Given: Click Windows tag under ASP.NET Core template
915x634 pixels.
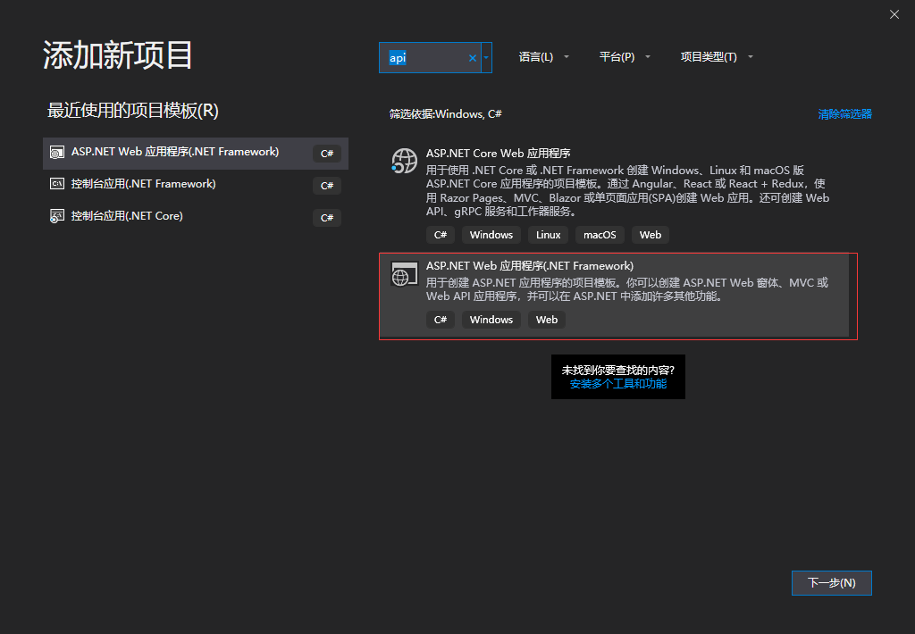Looking at the screenshot, I should point(491,235).
